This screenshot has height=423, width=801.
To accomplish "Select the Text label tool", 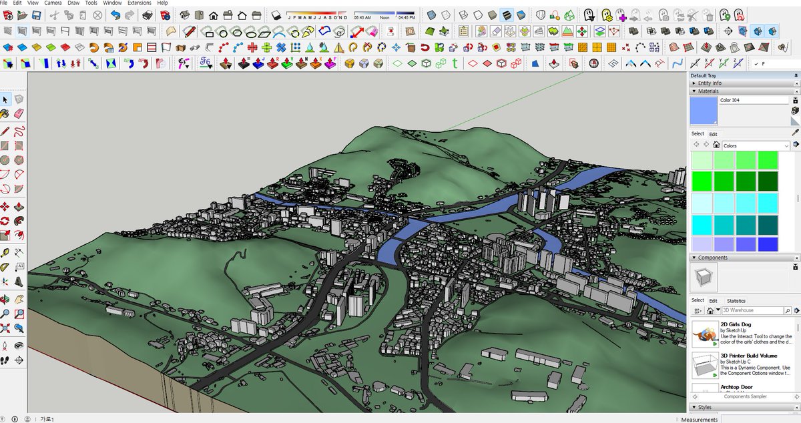I will [19, 267].
